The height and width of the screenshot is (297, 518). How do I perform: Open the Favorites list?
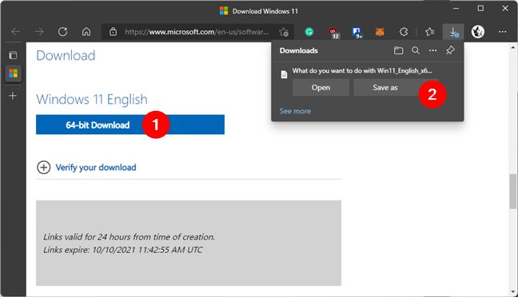(429, 32)
